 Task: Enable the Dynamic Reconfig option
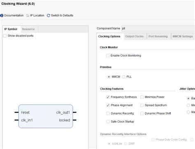click(x=108, y=114)
